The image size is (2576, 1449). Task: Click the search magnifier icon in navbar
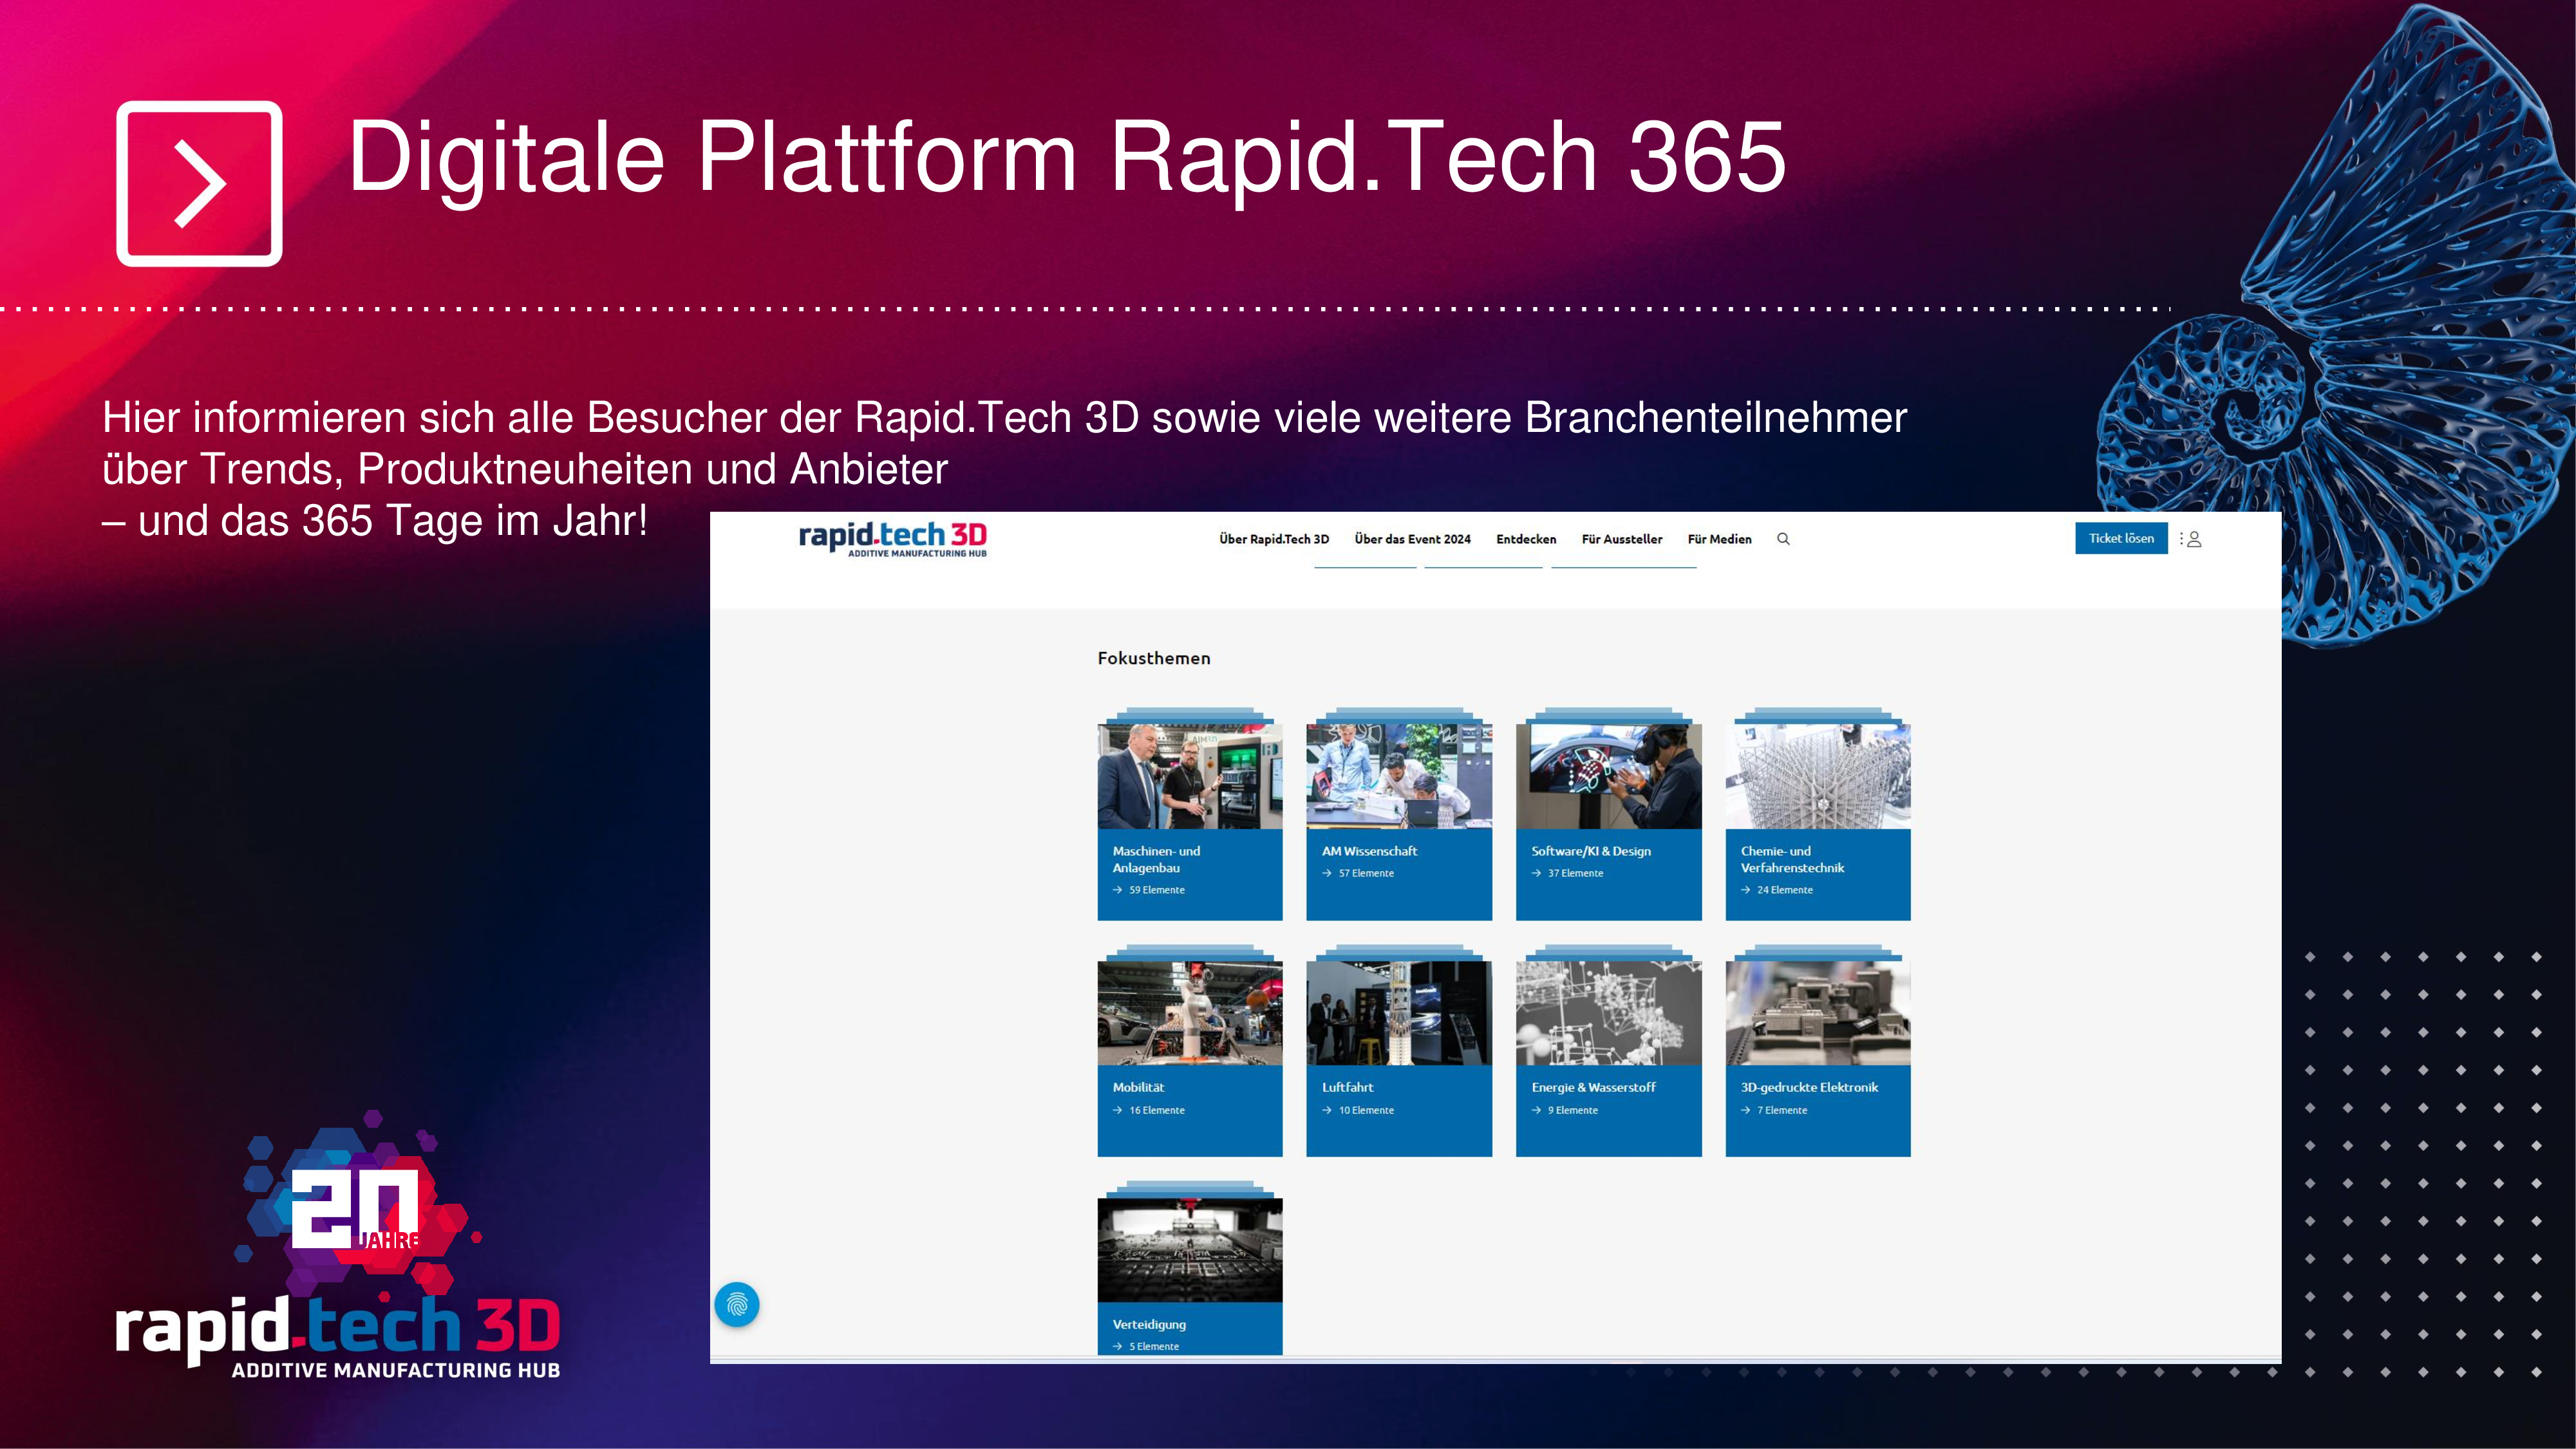(x=1783, y=539)
